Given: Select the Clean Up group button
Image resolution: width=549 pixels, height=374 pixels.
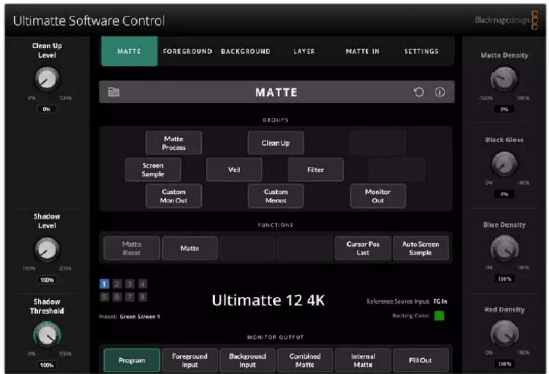Looking at the screenshot, I should pyautogui.click(x=276, y=143).
